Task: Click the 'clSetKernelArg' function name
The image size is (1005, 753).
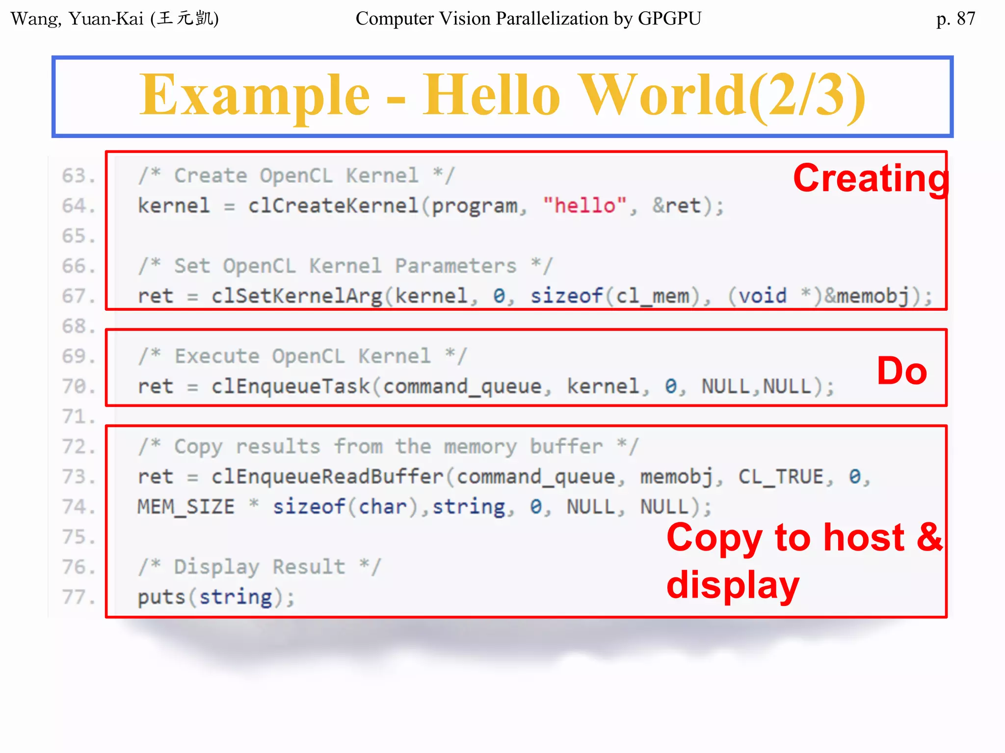Action: (x=297, y=296)
